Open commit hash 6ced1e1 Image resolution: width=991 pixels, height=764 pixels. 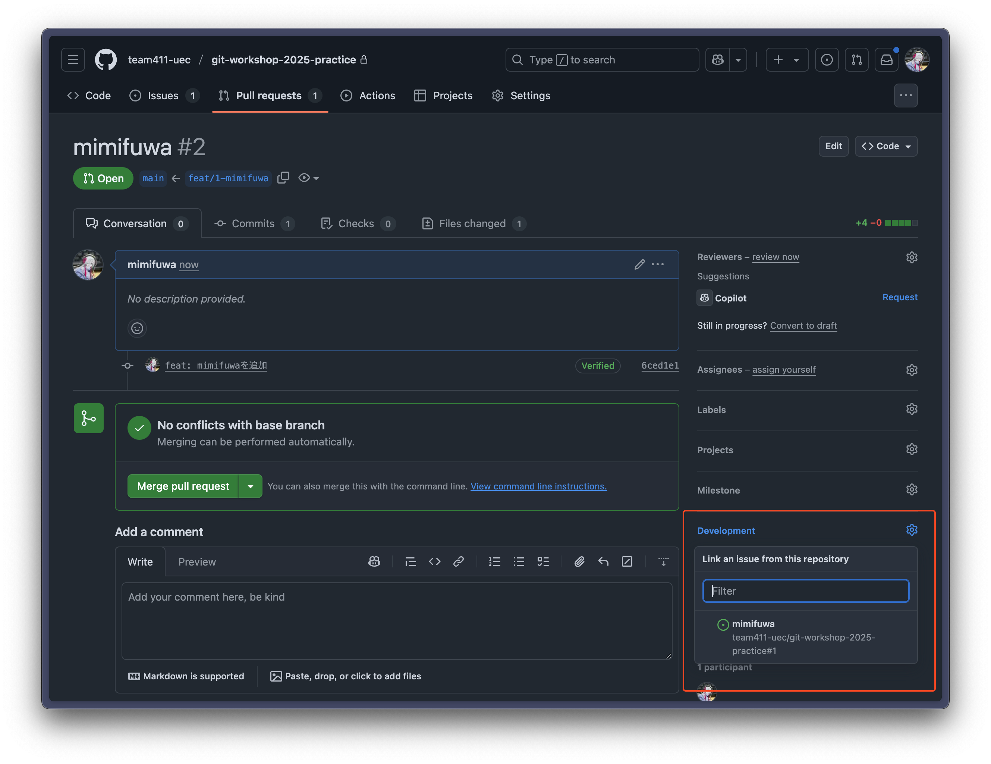tap(660, 366)
